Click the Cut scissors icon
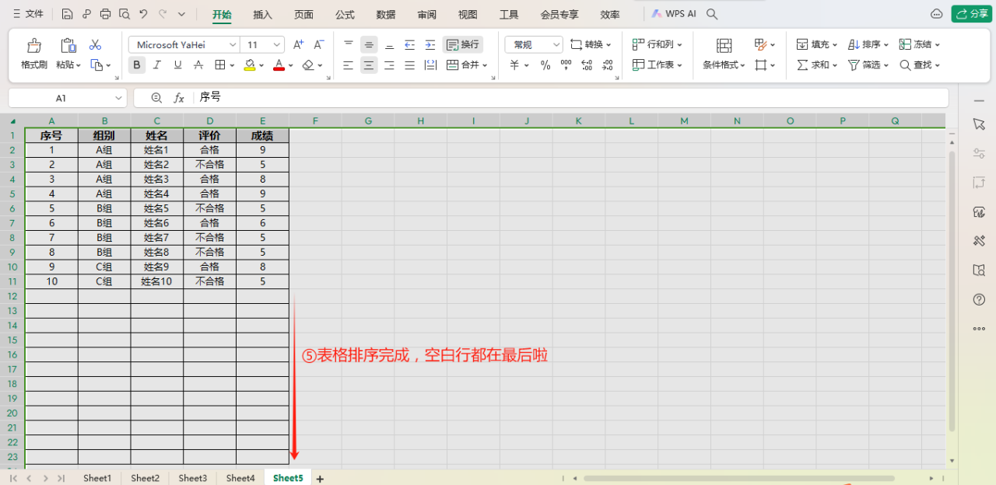Screen dimensions: 996x485 click(x=96, y=45)
